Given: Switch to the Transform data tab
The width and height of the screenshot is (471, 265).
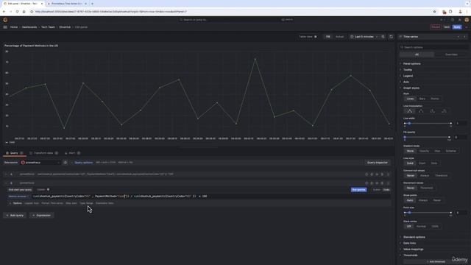Looking at the screenshot, I should (43, 153).
